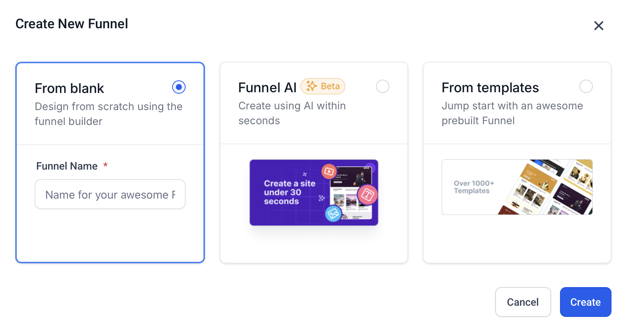626x331 pixels.
Task: Select the From blank radio button
Action: click(x=179, y=87)
